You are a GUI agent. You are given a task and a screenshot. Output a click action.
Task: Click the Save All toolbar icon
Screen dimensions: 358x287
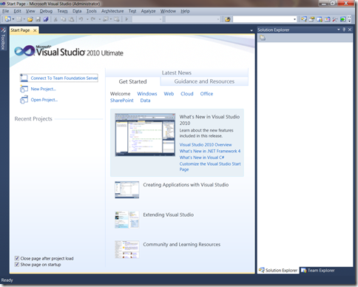point(46,19)
